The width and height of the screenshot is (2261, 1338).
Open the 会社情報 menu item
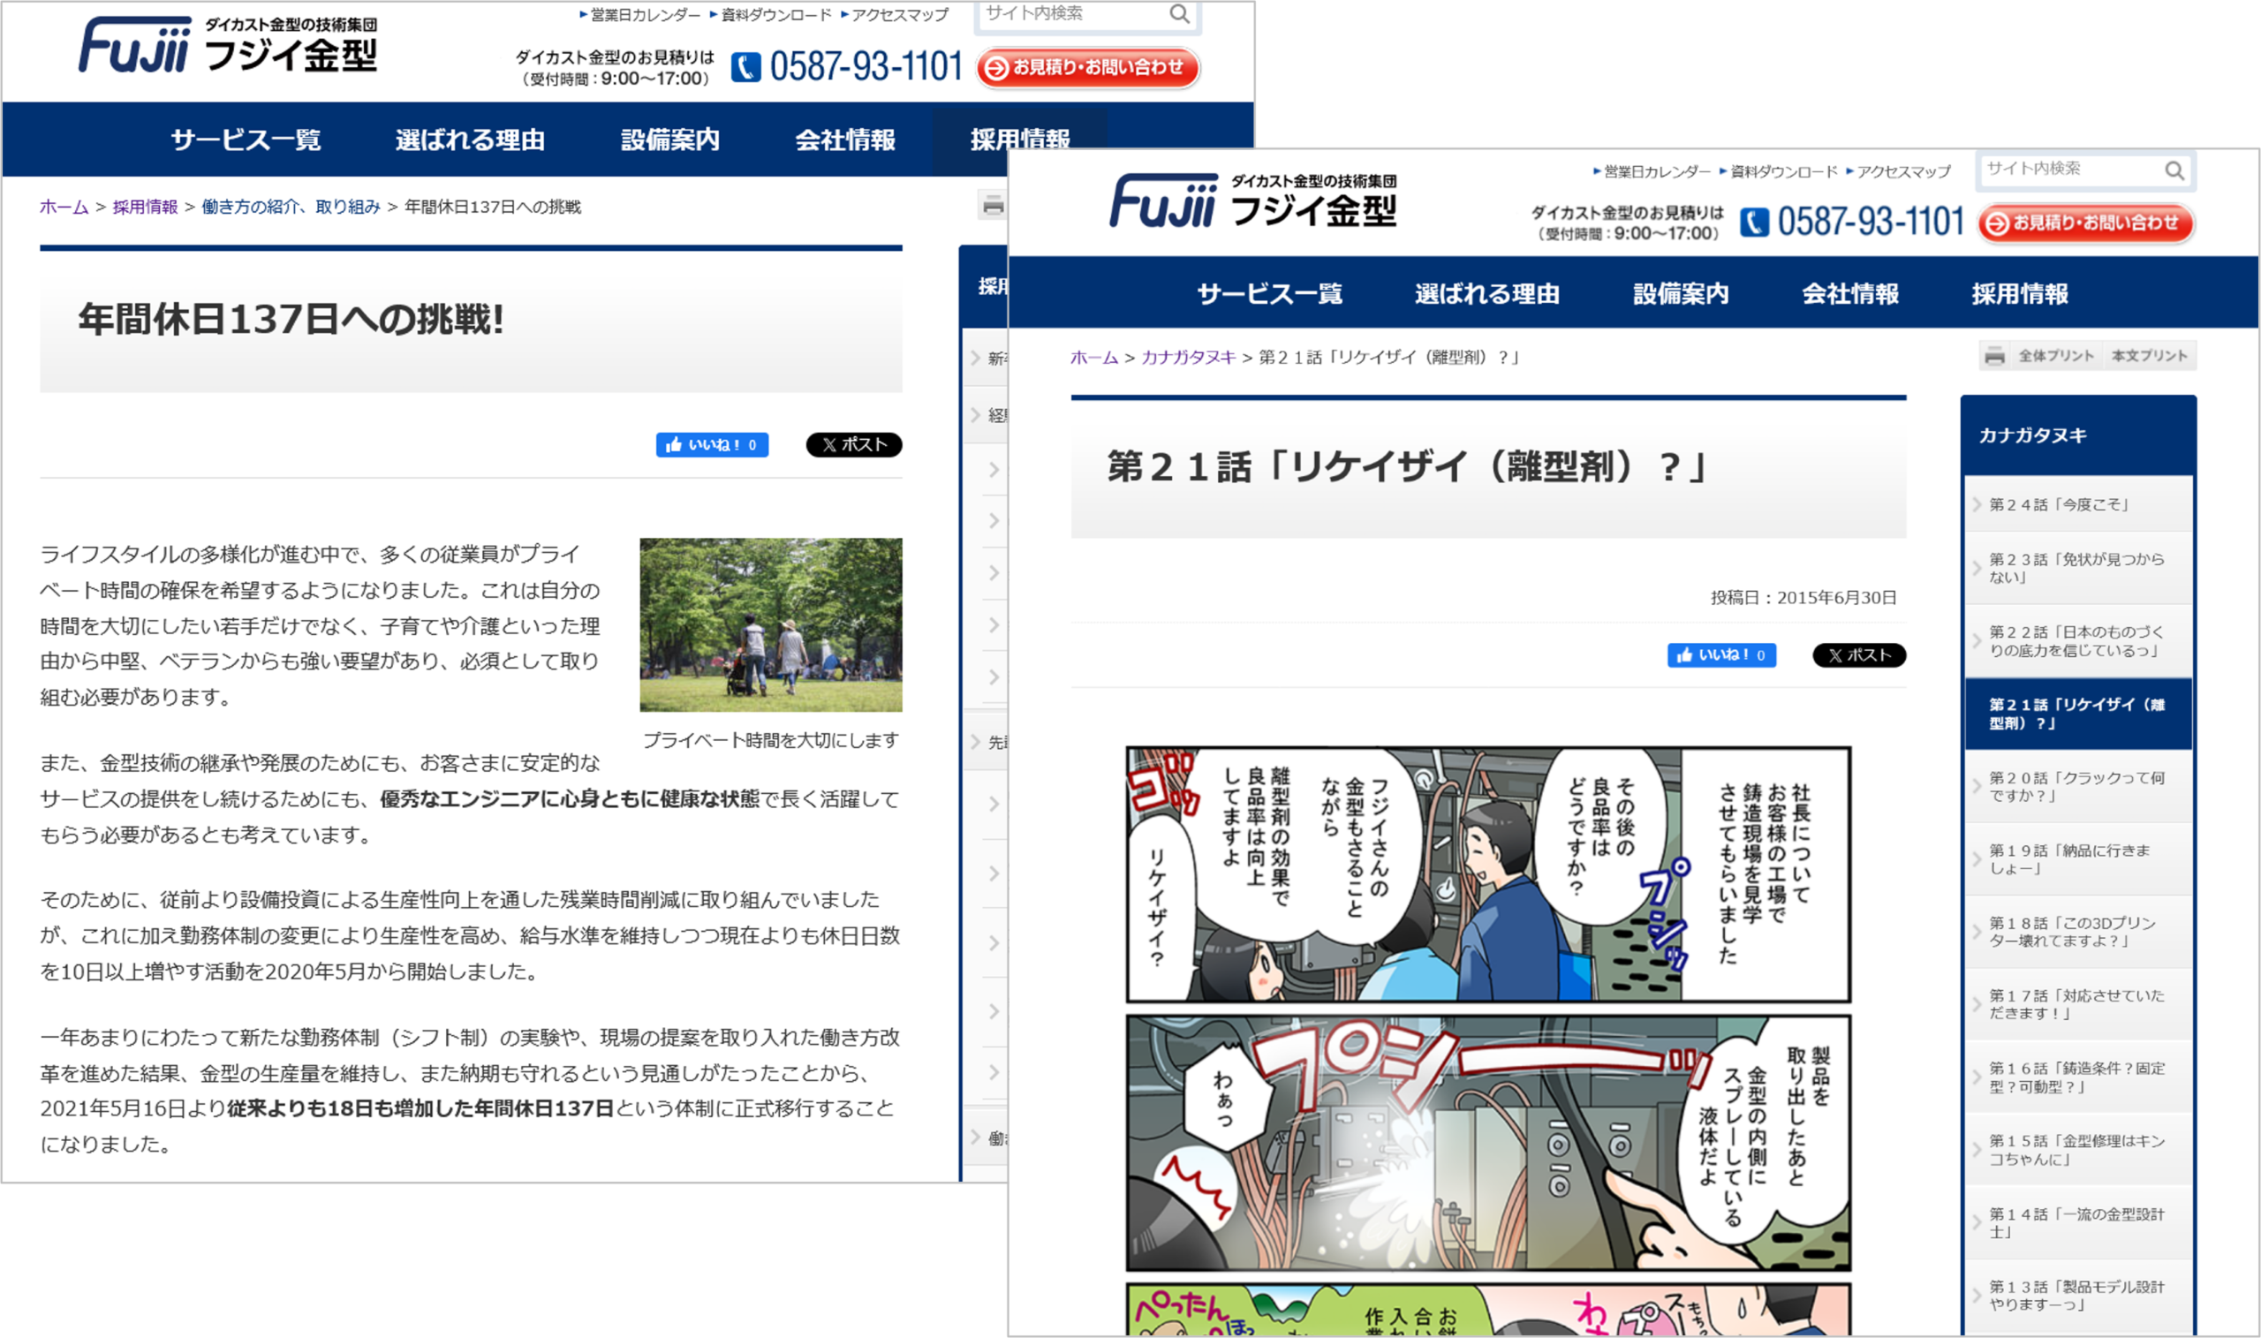pos(1849,294)
